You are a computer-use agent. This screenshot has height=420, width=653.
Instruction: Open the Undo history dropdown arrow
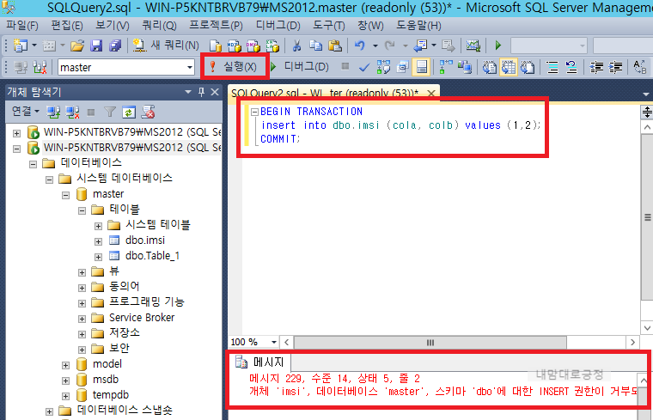tap(375, 46)
